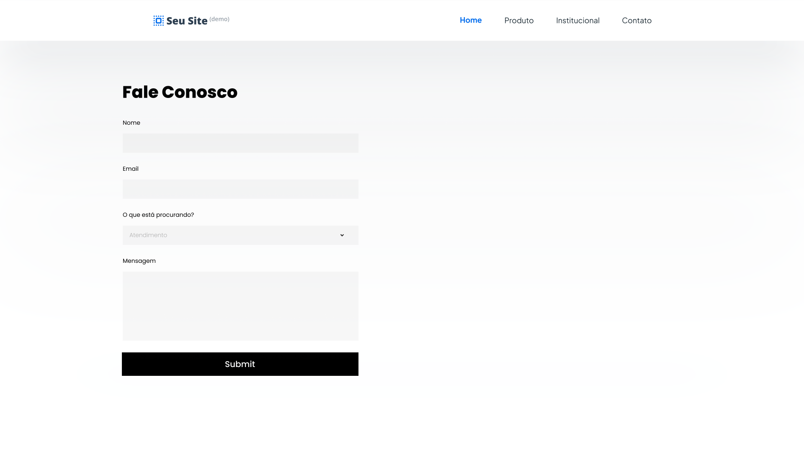
Task: Click the (demo) text beside the logo
Action: click(219, 19)
